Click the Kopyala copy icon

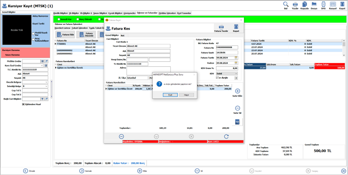click(305, 4)
